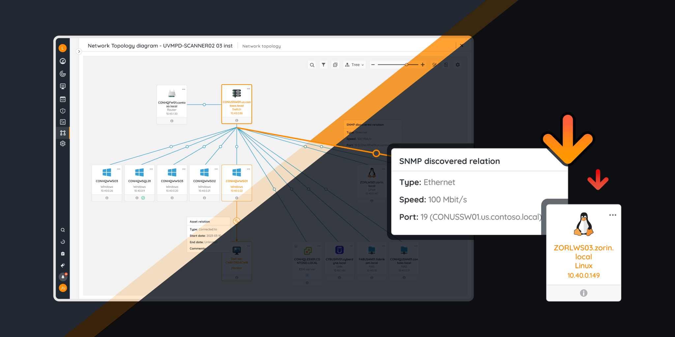This screenshot has width=675, height=337.
Task: Click the magnifier search icon in diagram toolbar
Action: pyautogui.click(x=312, y=65)
